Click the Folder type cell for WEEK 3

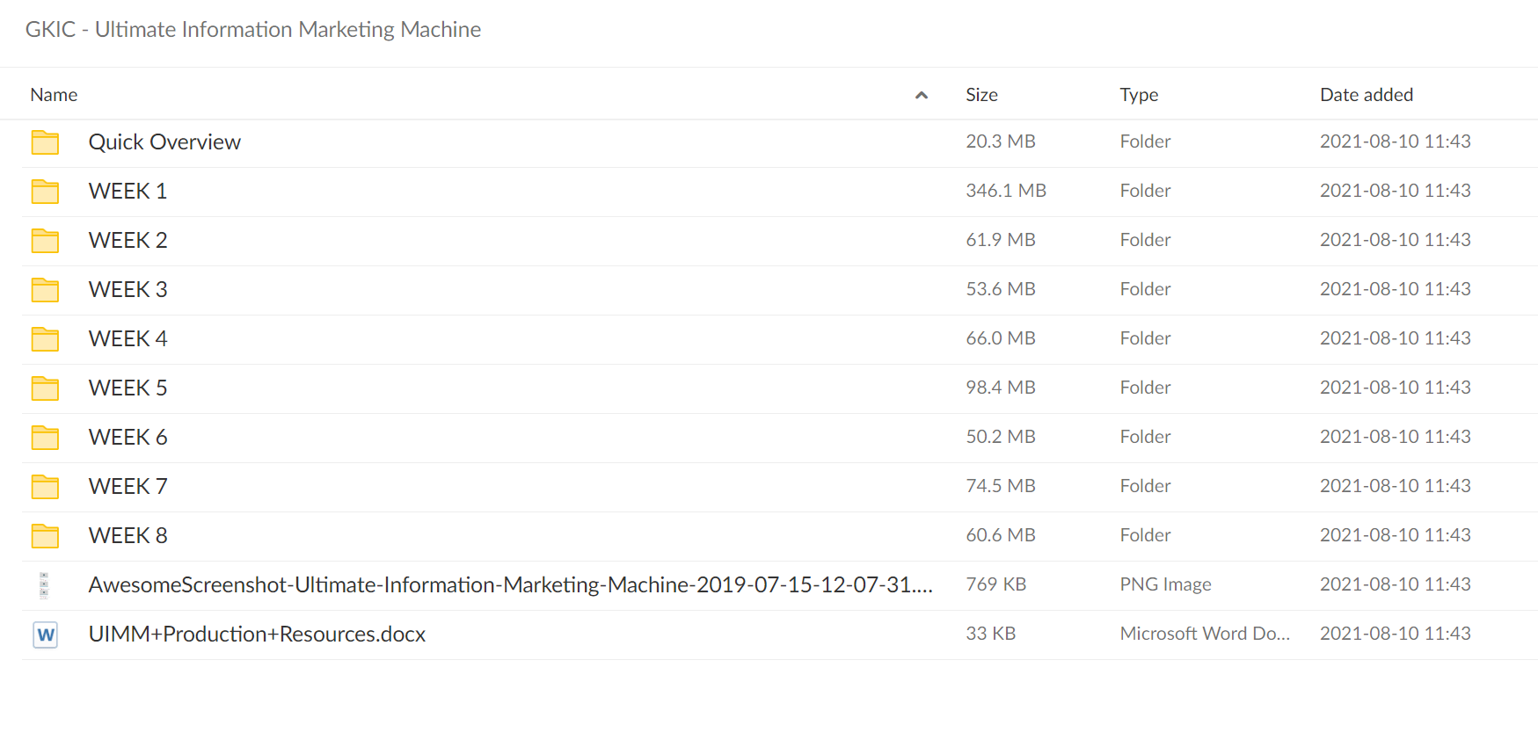[1145, 289]
